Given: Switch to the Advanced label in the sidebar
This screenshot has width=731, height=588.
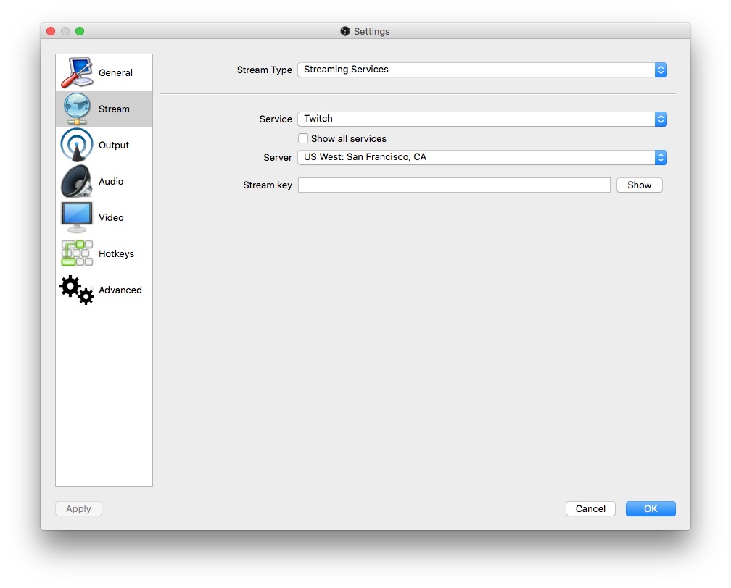Looking at the screenshot, I should click(x=120, y=290).
